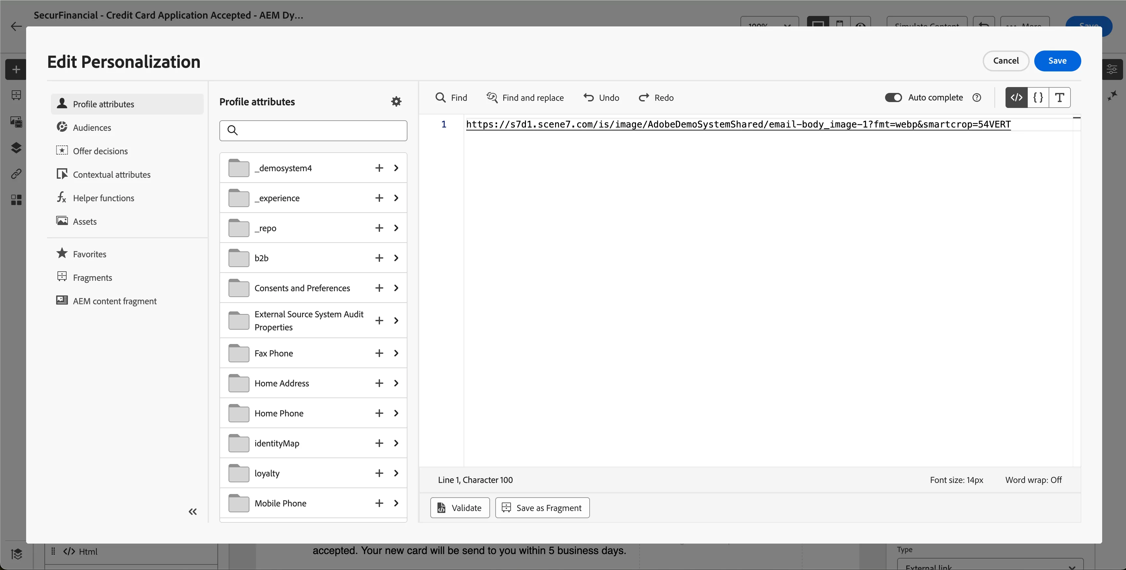
Task: Open the Offer decisions section
Action: pyautogui.click(x=127, y=151)
